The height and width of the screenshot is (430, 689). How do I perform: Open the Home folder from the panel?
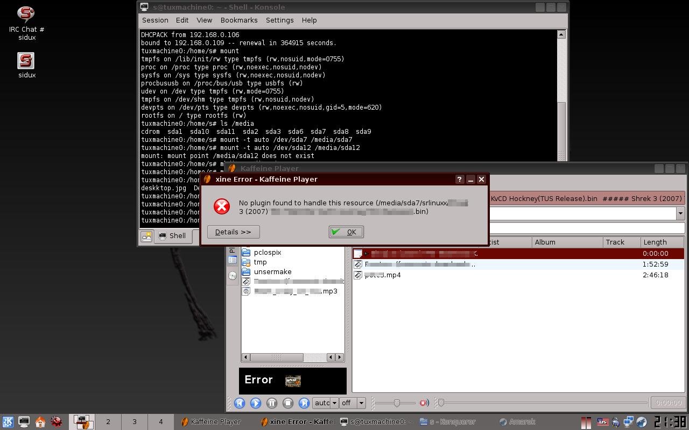click(x=40, y=422)
